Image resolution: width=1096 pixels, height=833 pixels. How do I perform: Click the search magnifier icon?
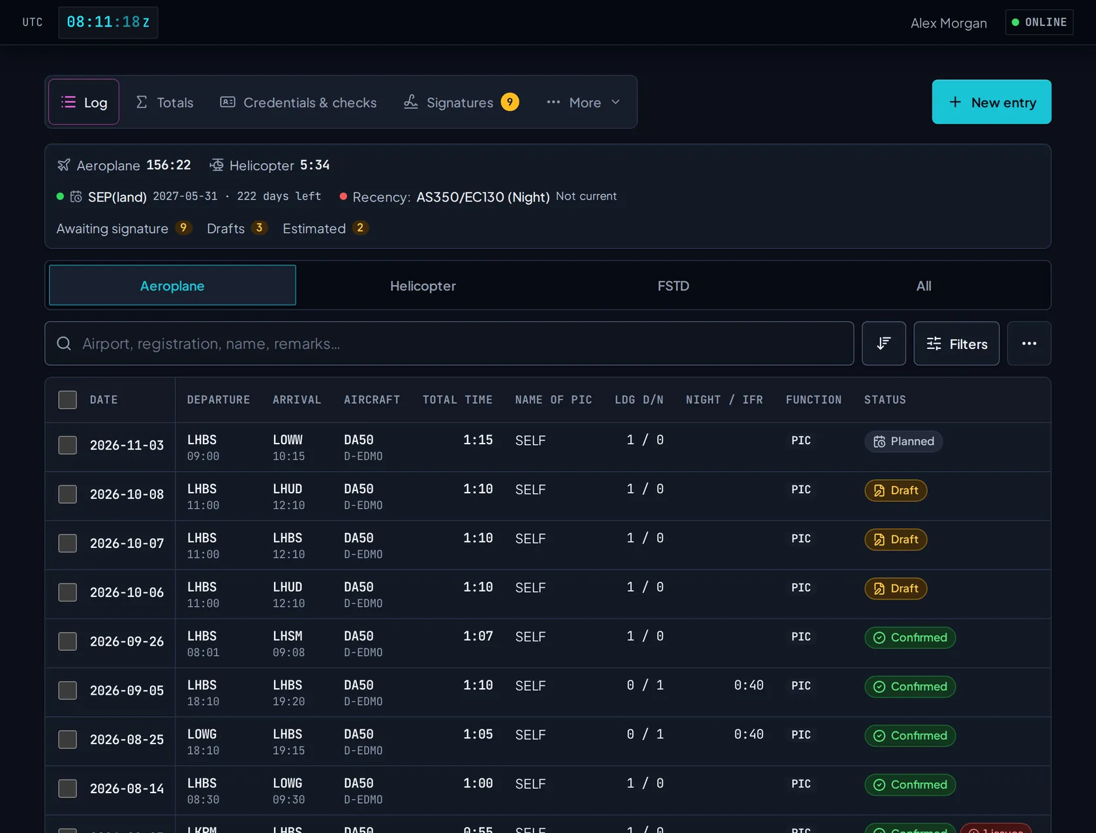coord(64,343)
